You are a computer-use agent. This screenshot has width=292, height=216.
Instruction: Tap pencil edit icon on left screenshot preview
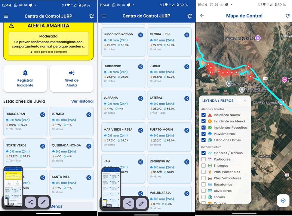pos(43,202)
